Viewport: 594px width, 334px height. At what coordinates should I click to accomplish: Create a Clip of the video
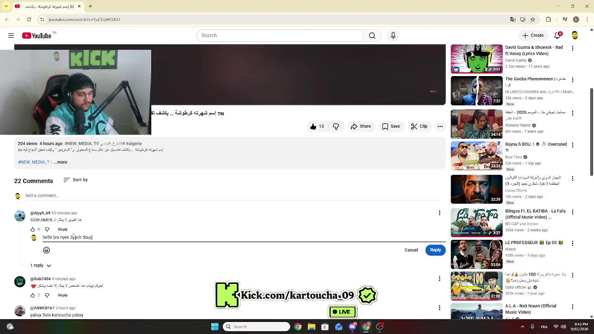419,126
